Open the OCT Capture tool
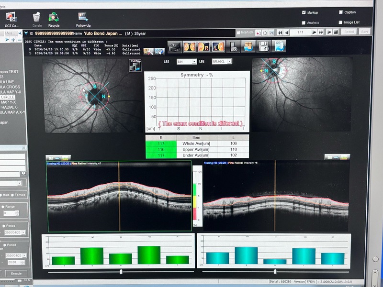The height and width of the screenshot is (287, 383). tap(11, 18)
